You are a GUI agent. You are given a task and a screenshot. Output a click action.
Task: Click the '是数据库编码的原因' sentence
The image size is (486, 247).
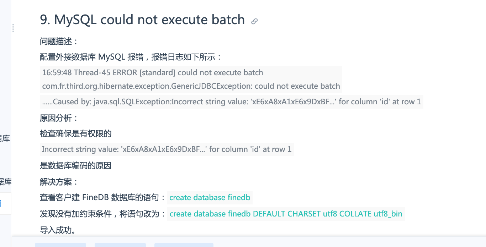coord(76,166)
